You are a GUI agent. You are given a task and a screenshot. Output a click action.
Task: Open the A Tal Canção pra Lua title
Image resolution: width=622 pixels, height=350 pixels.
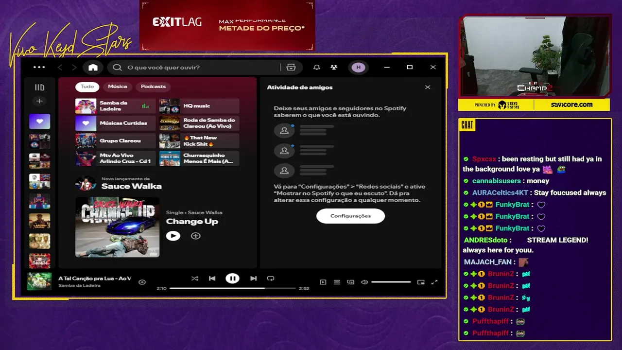click(x=95, y=278)
